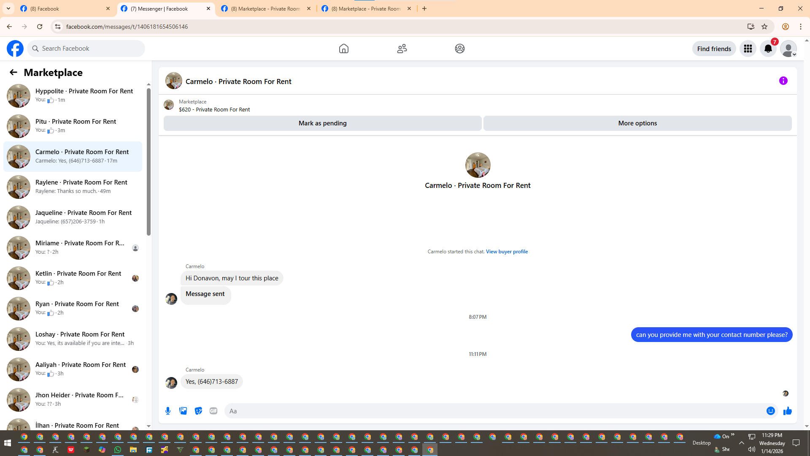Open the Chrome tab search dropdown
The image size is (810, 456).
(x=8, y=8)
